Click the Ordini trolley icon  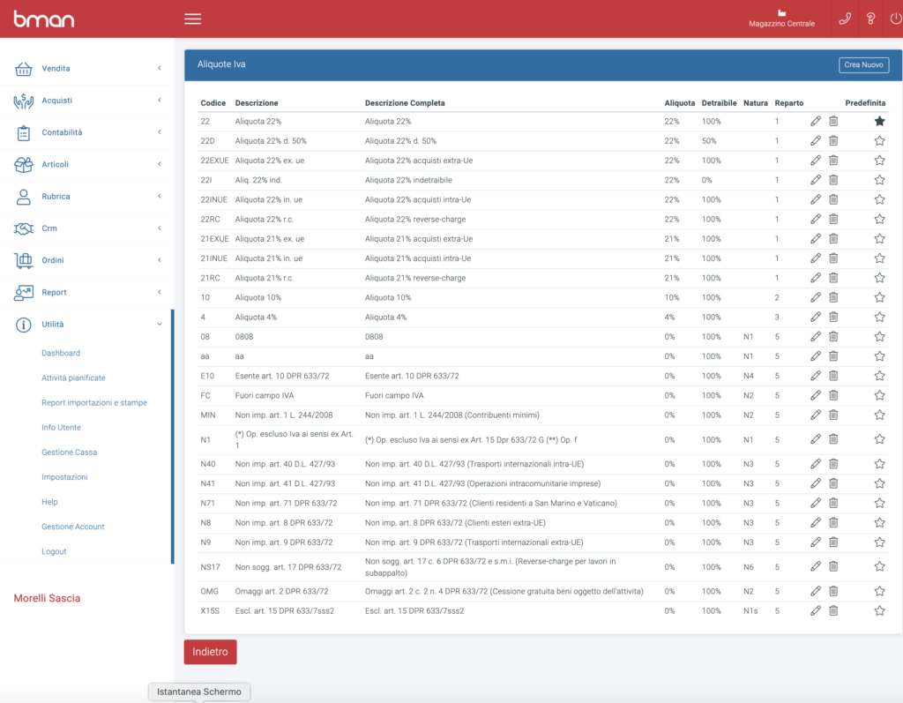24,261
